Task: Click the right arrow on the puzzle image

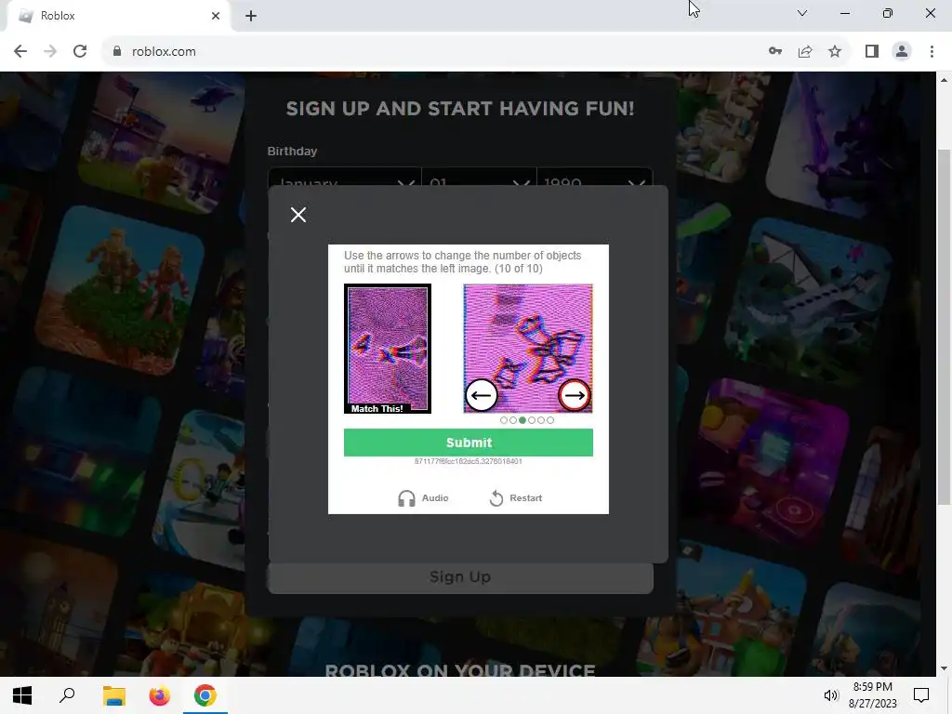Action: point(574,395)
